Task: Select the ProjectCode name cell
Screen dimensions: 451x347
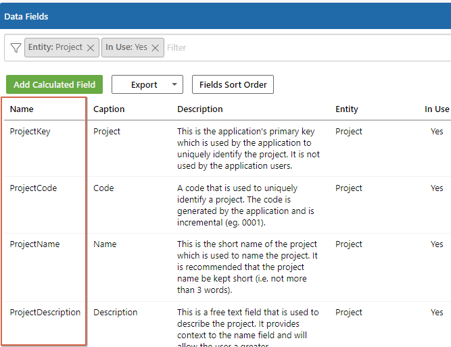Action: click(x=33, y=188)
